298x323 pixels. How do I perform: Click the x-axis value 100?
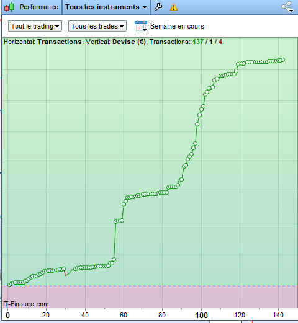click(x=201, y=316)
